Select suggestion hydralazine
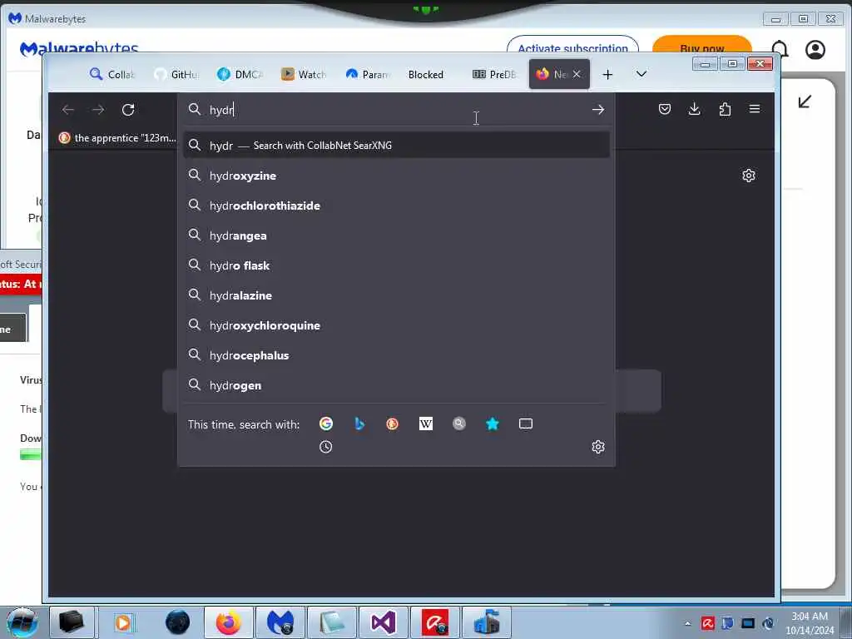The image size is (852, 639). pos(396,295)
